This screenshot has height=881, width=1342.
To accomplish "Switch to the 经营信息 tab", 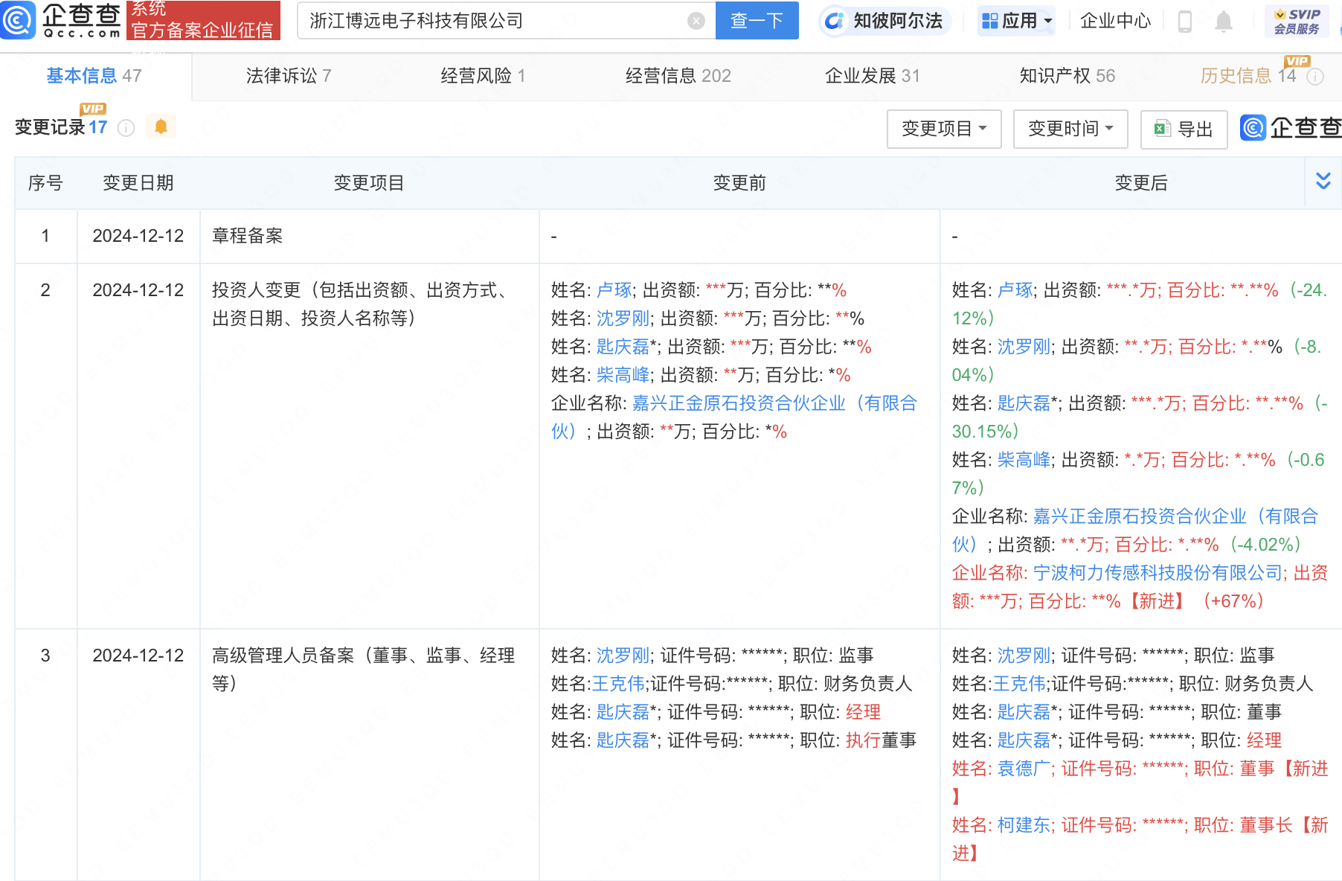I will pos(678,76).
